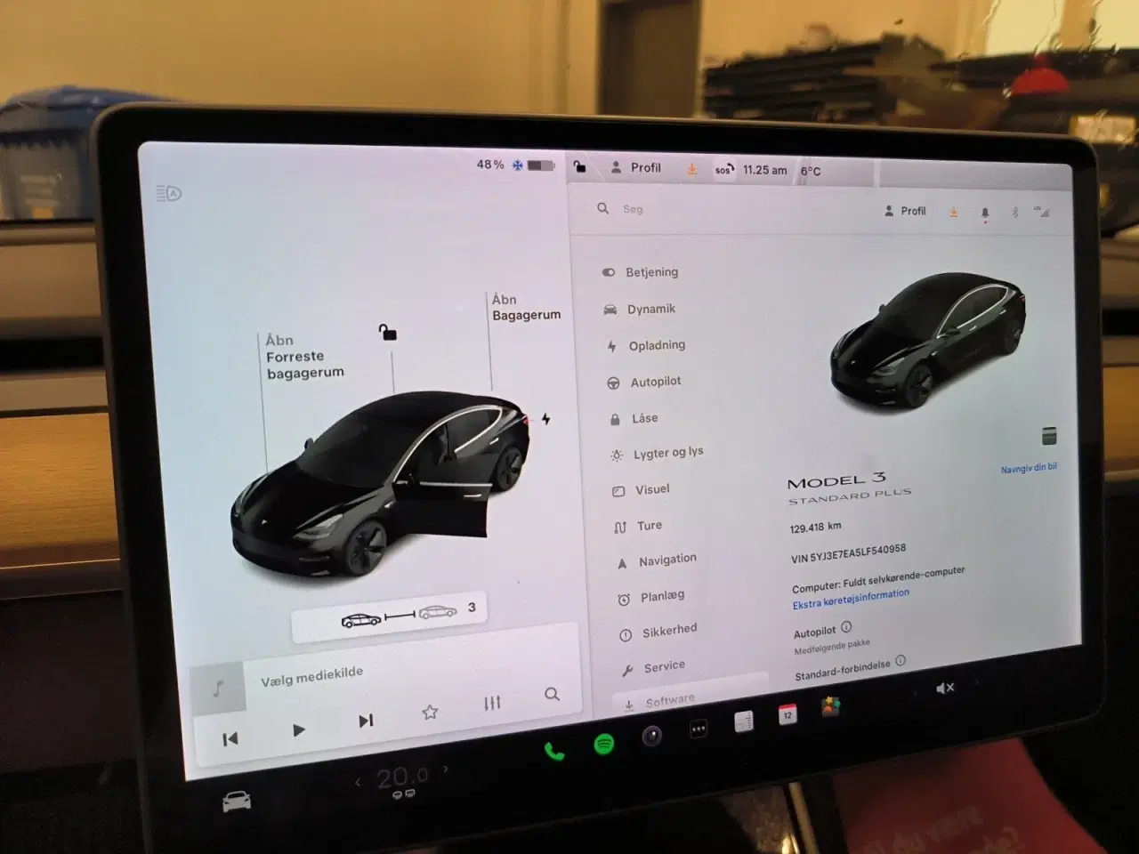This screenshot has height=854, width=1139.
Task: Open the Profil dropdown in settings header
Action: [905, 211]
